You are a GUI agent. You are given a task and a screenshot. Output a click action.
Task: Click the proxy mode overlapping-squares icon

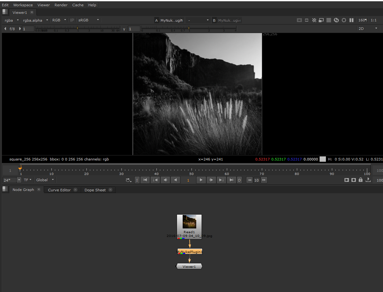point(321,20)
